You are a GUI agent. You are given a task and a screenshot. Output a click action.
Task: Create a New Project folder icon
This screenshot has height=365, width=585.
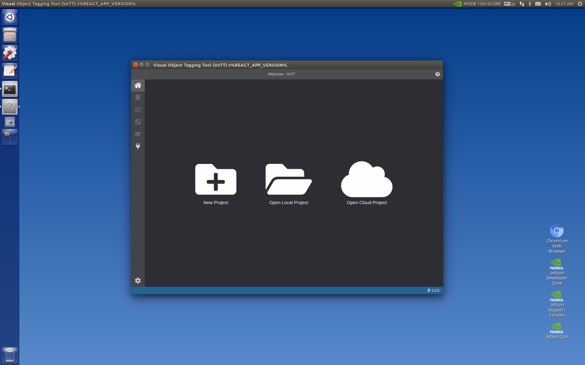216,179
